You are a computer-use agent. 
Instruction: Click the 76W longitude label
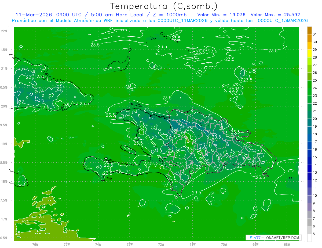[x=35, y=245]
